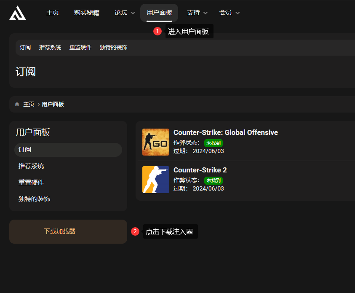Expand the 会员 dropdown menu

coord(230,13)
